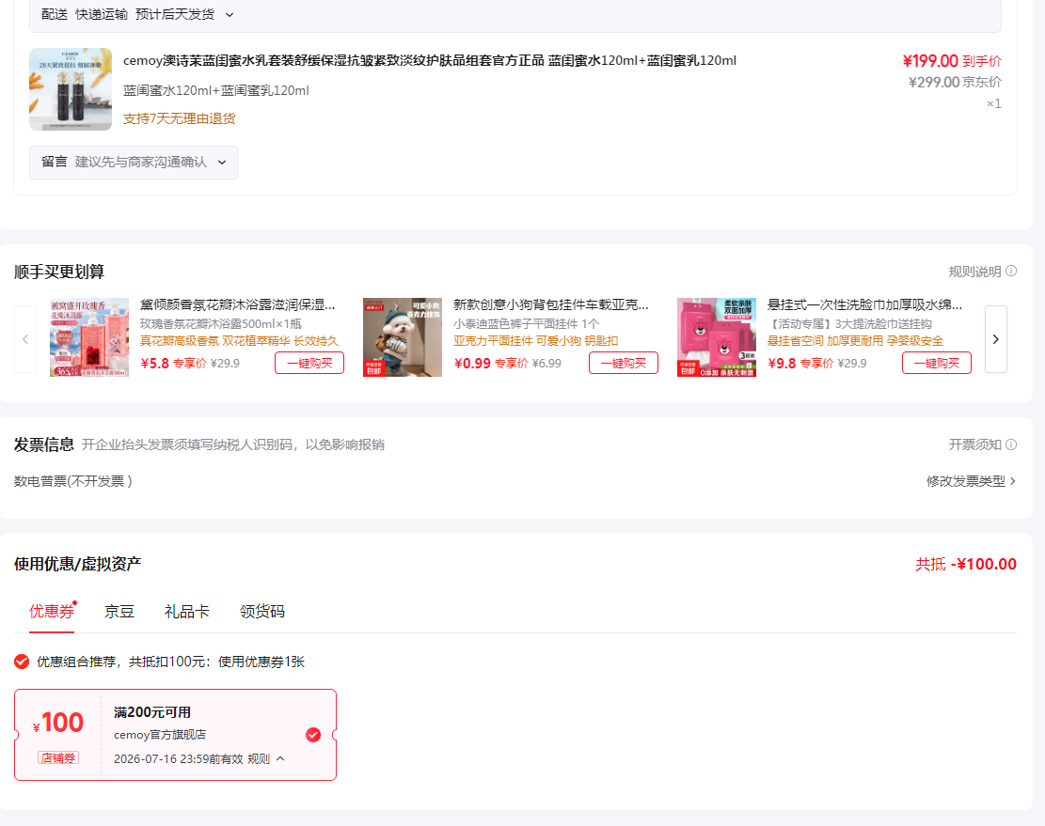
Task: Open 黛倾颜香氛花瓣沐浴露滋润保湿 title
Action: click(237, 304)
